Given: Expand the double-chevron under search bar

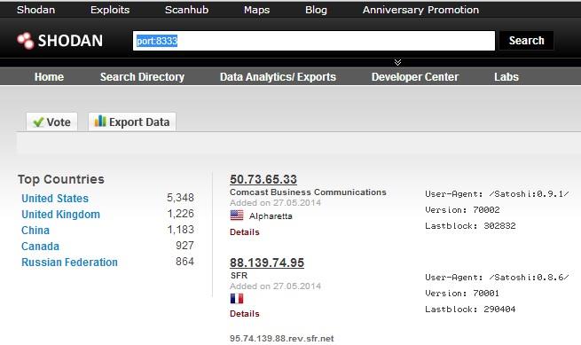Looking at the screenshot, I should 397,62.
